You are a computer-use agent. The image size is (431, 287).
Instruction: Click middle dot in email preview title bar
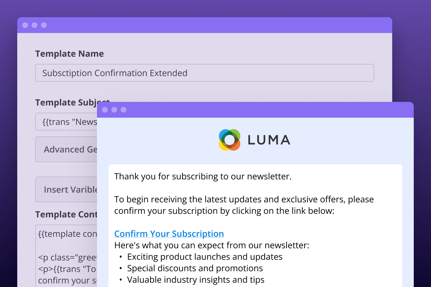coord(114,110)
